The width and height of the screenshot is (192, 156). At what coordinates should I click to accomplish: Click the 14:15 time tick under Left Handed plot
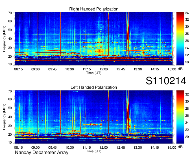coord(155,148)
